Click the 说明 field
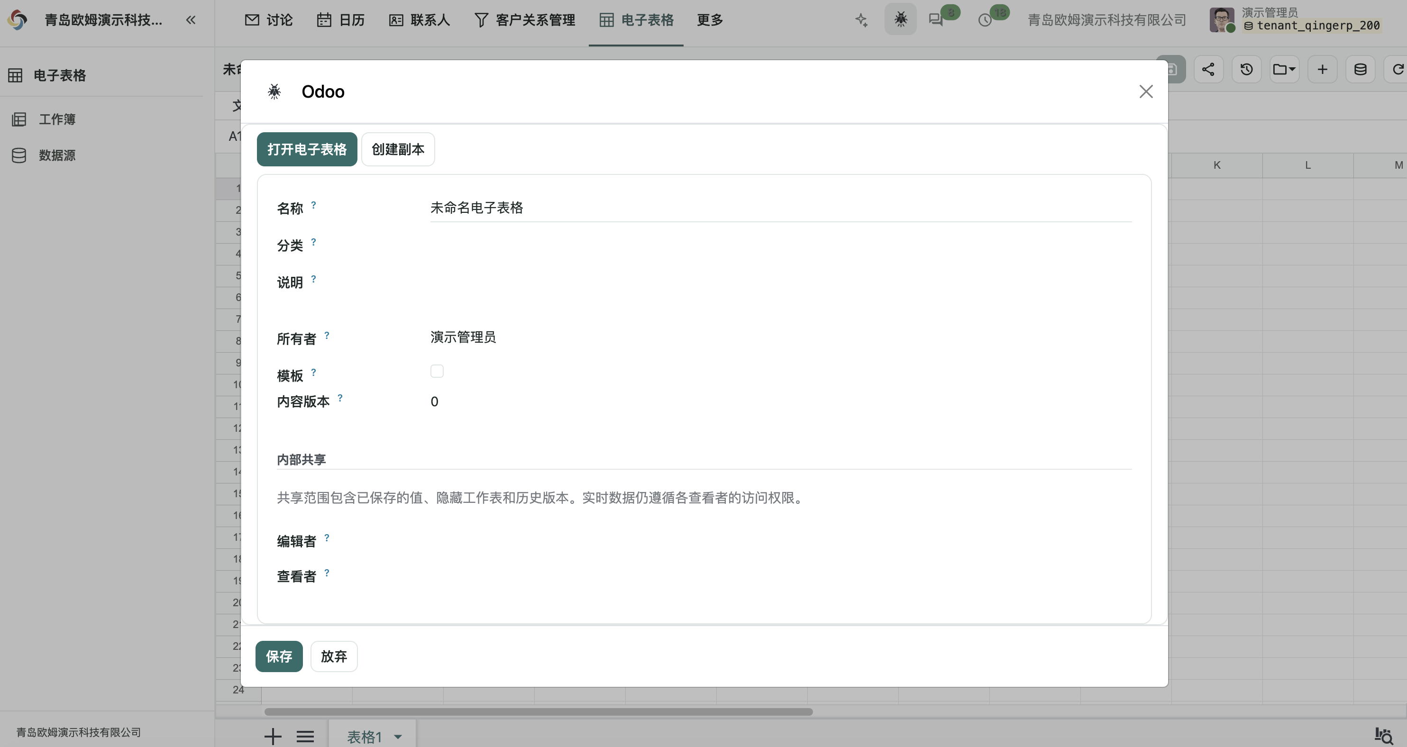The height and width of the screenshot is (747, 1407). (x=780, y=282)
